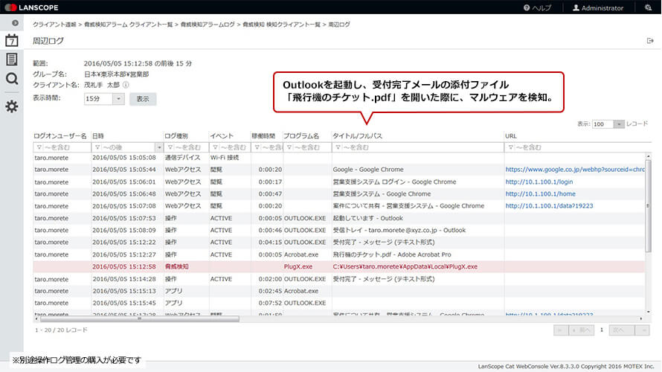The width and height of the screenshot is (662, 372).
Task: Sort by the ログ種別 column header
Action: tap(176, 136)
